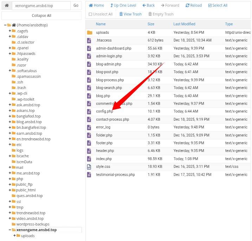Click the 98.59 KB size cell

tap(155, 159)
